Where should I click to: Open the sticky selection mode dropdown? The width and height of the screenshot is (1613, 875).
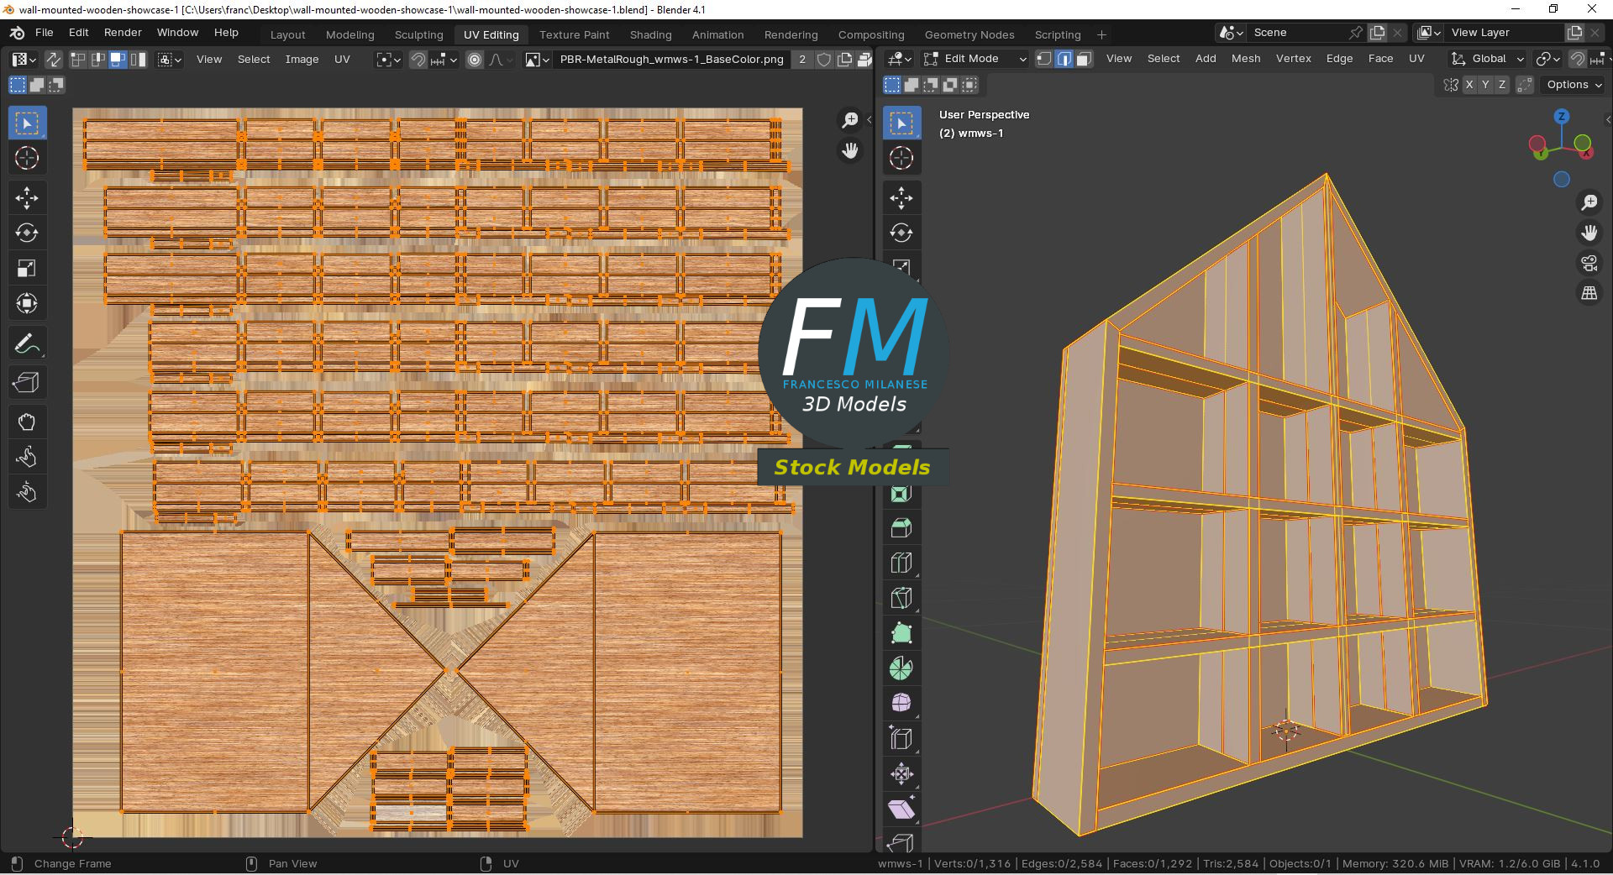pos(170,60)
